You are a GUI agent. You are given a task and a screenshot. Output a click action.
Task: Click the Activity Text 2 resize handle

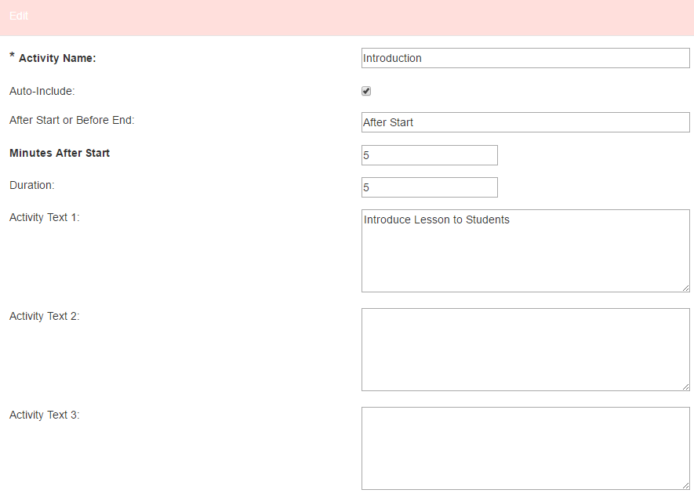coord(685,386)
